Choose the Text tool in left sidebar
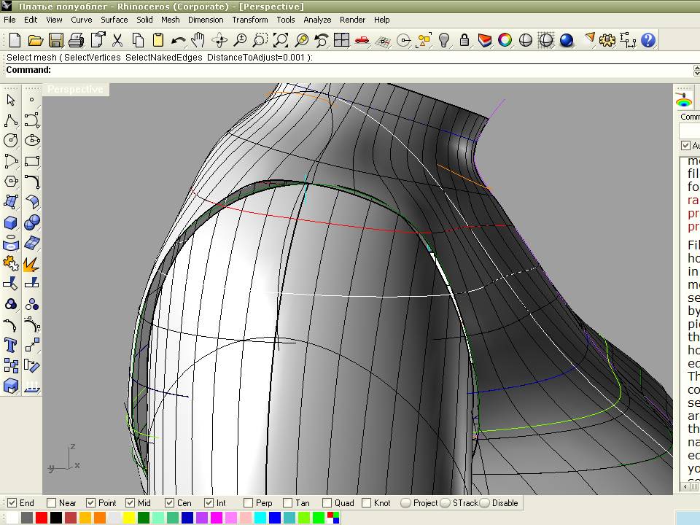Image resolution: width=700 pixels, height=525 pixels. click(11, 345)
